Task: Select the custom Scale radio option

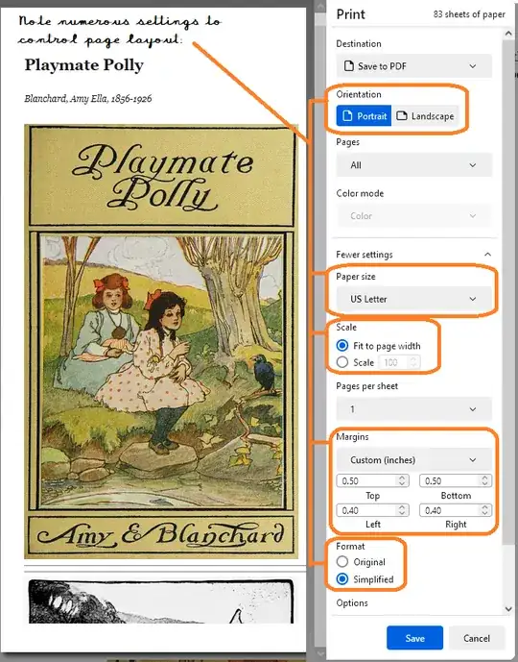Action: pyautogui.click(x=342, y=362)
